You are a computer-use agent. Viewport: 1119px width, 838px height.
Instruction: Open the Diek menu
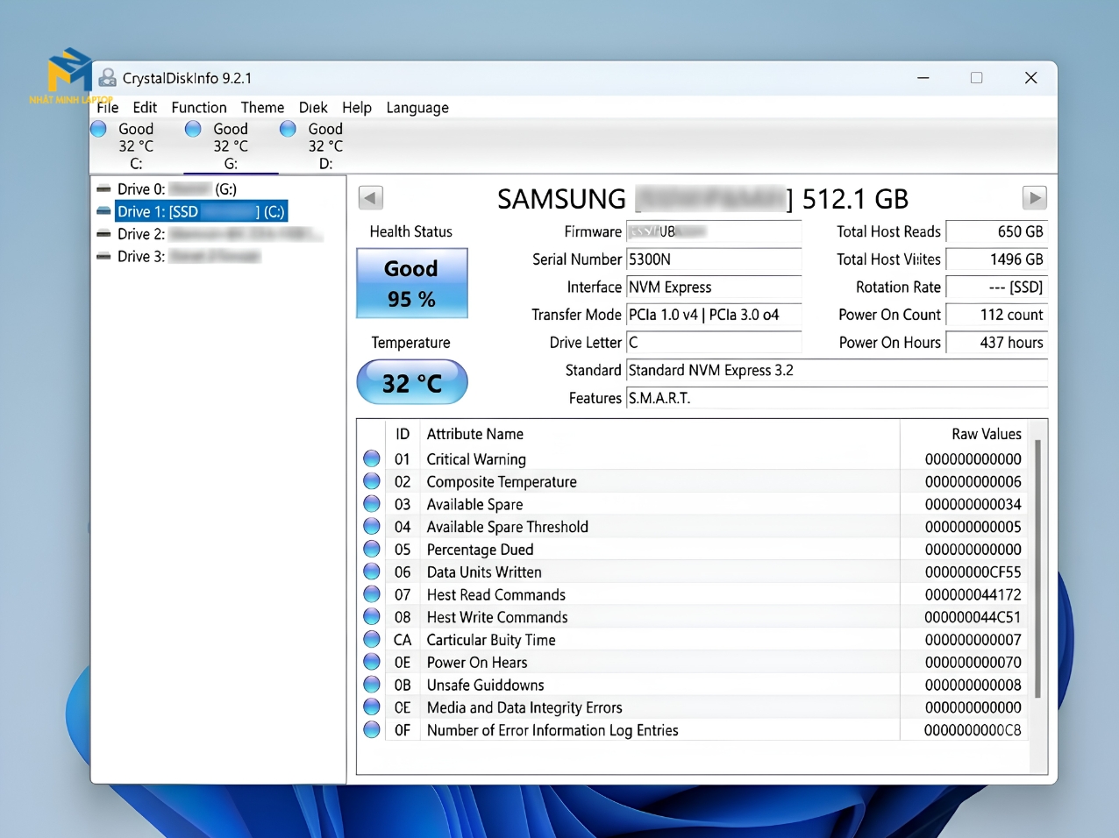313,108
